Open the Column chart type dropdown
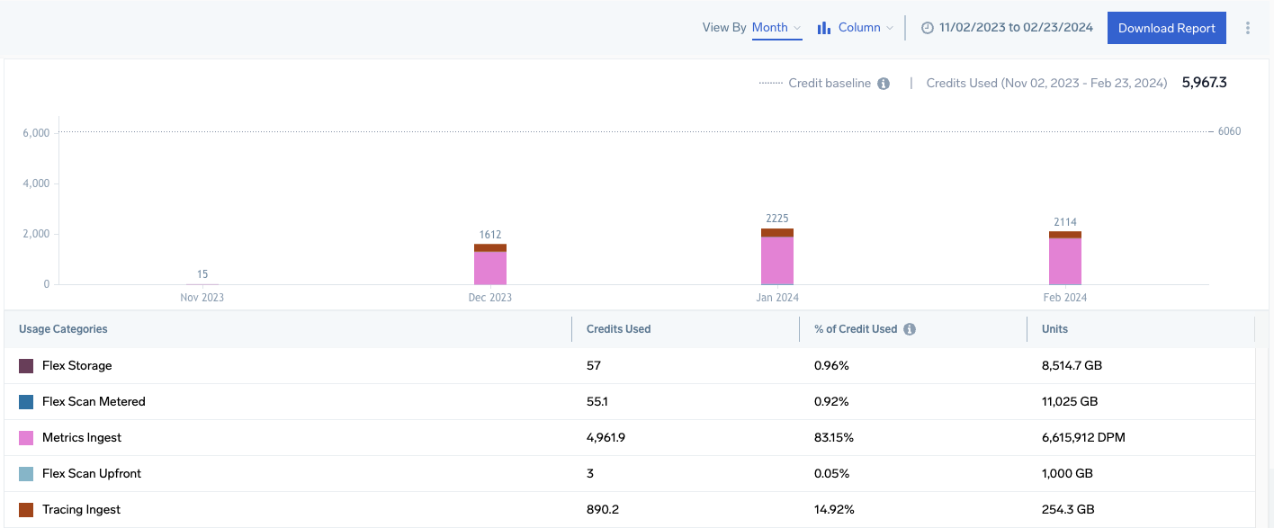This screenshot has width=1274, height=528. [860, 27]
